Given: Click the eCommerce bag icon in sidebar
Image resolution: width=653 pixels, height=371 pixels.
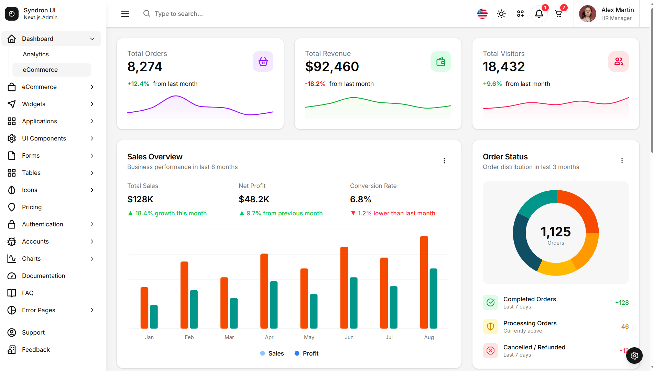Looking at the screenshot, I should click(12, 87).
